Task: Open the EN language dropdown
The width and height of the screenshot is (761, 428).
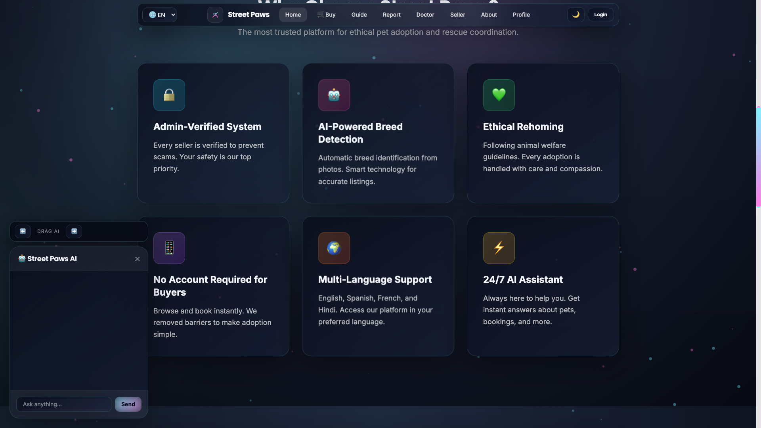Action: (x=160, y=15)
